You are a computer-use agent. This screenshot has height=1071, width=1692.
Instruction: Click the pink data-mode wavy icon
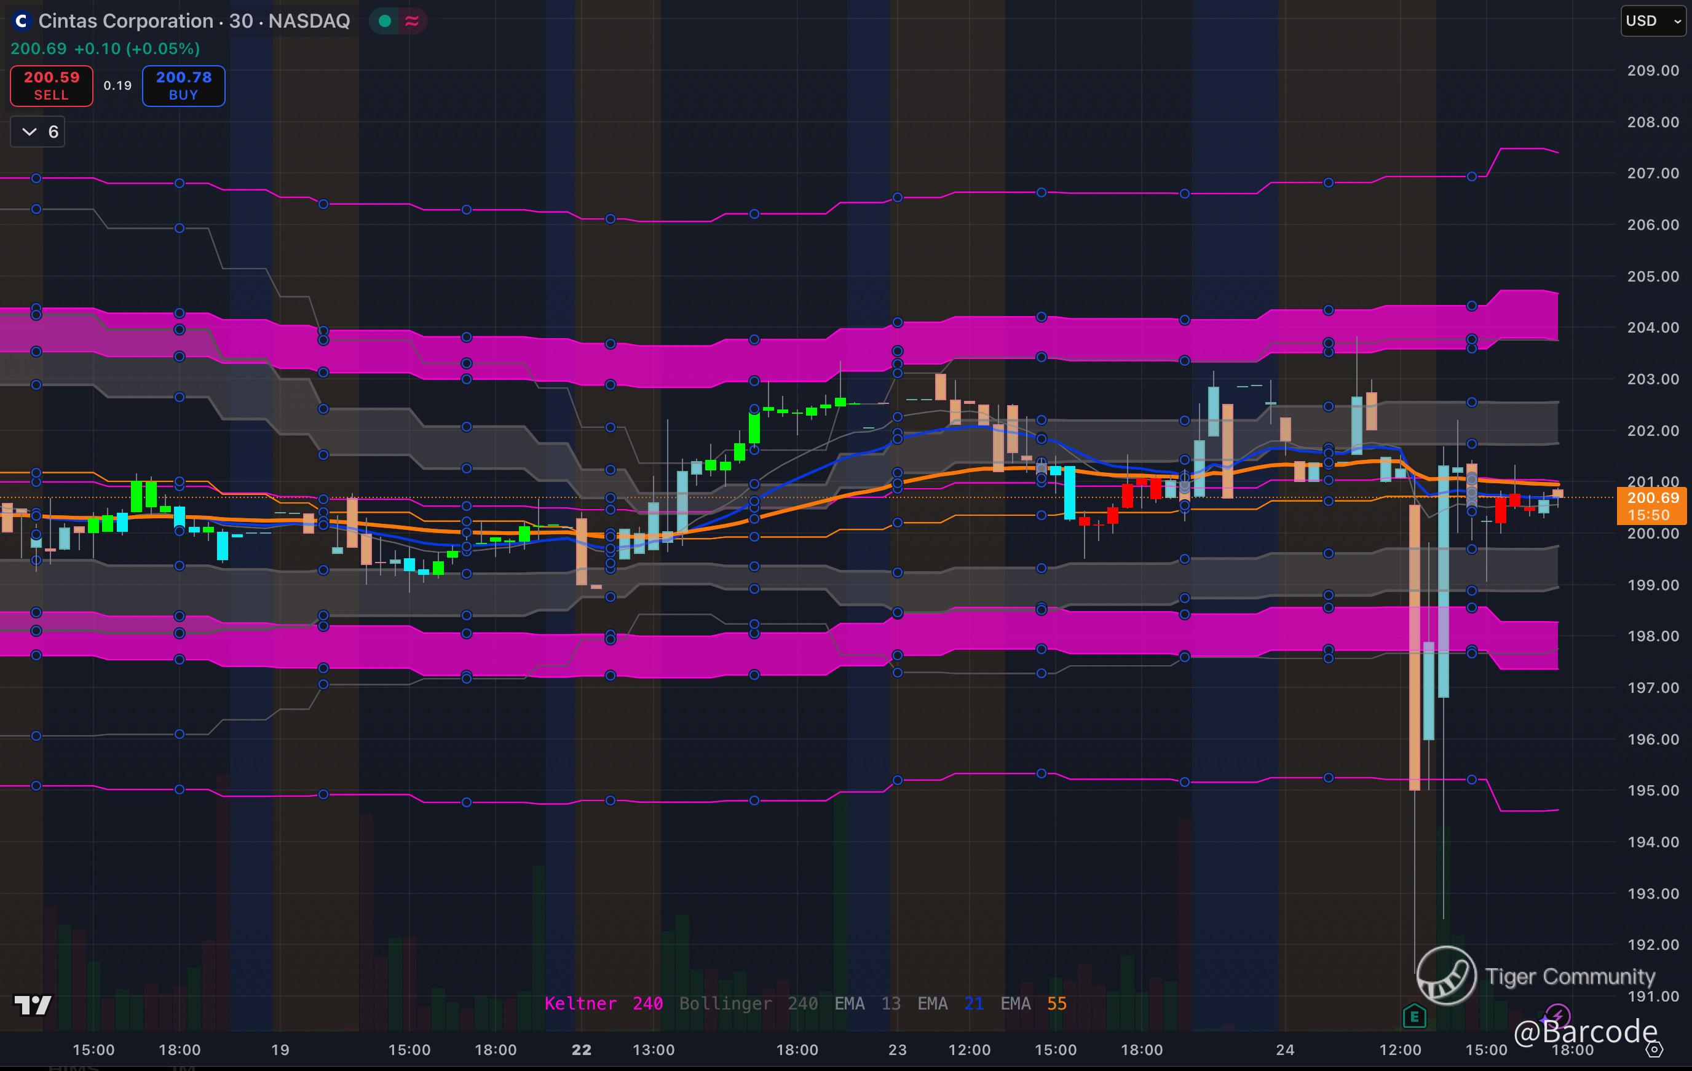(x=412, y=21)
